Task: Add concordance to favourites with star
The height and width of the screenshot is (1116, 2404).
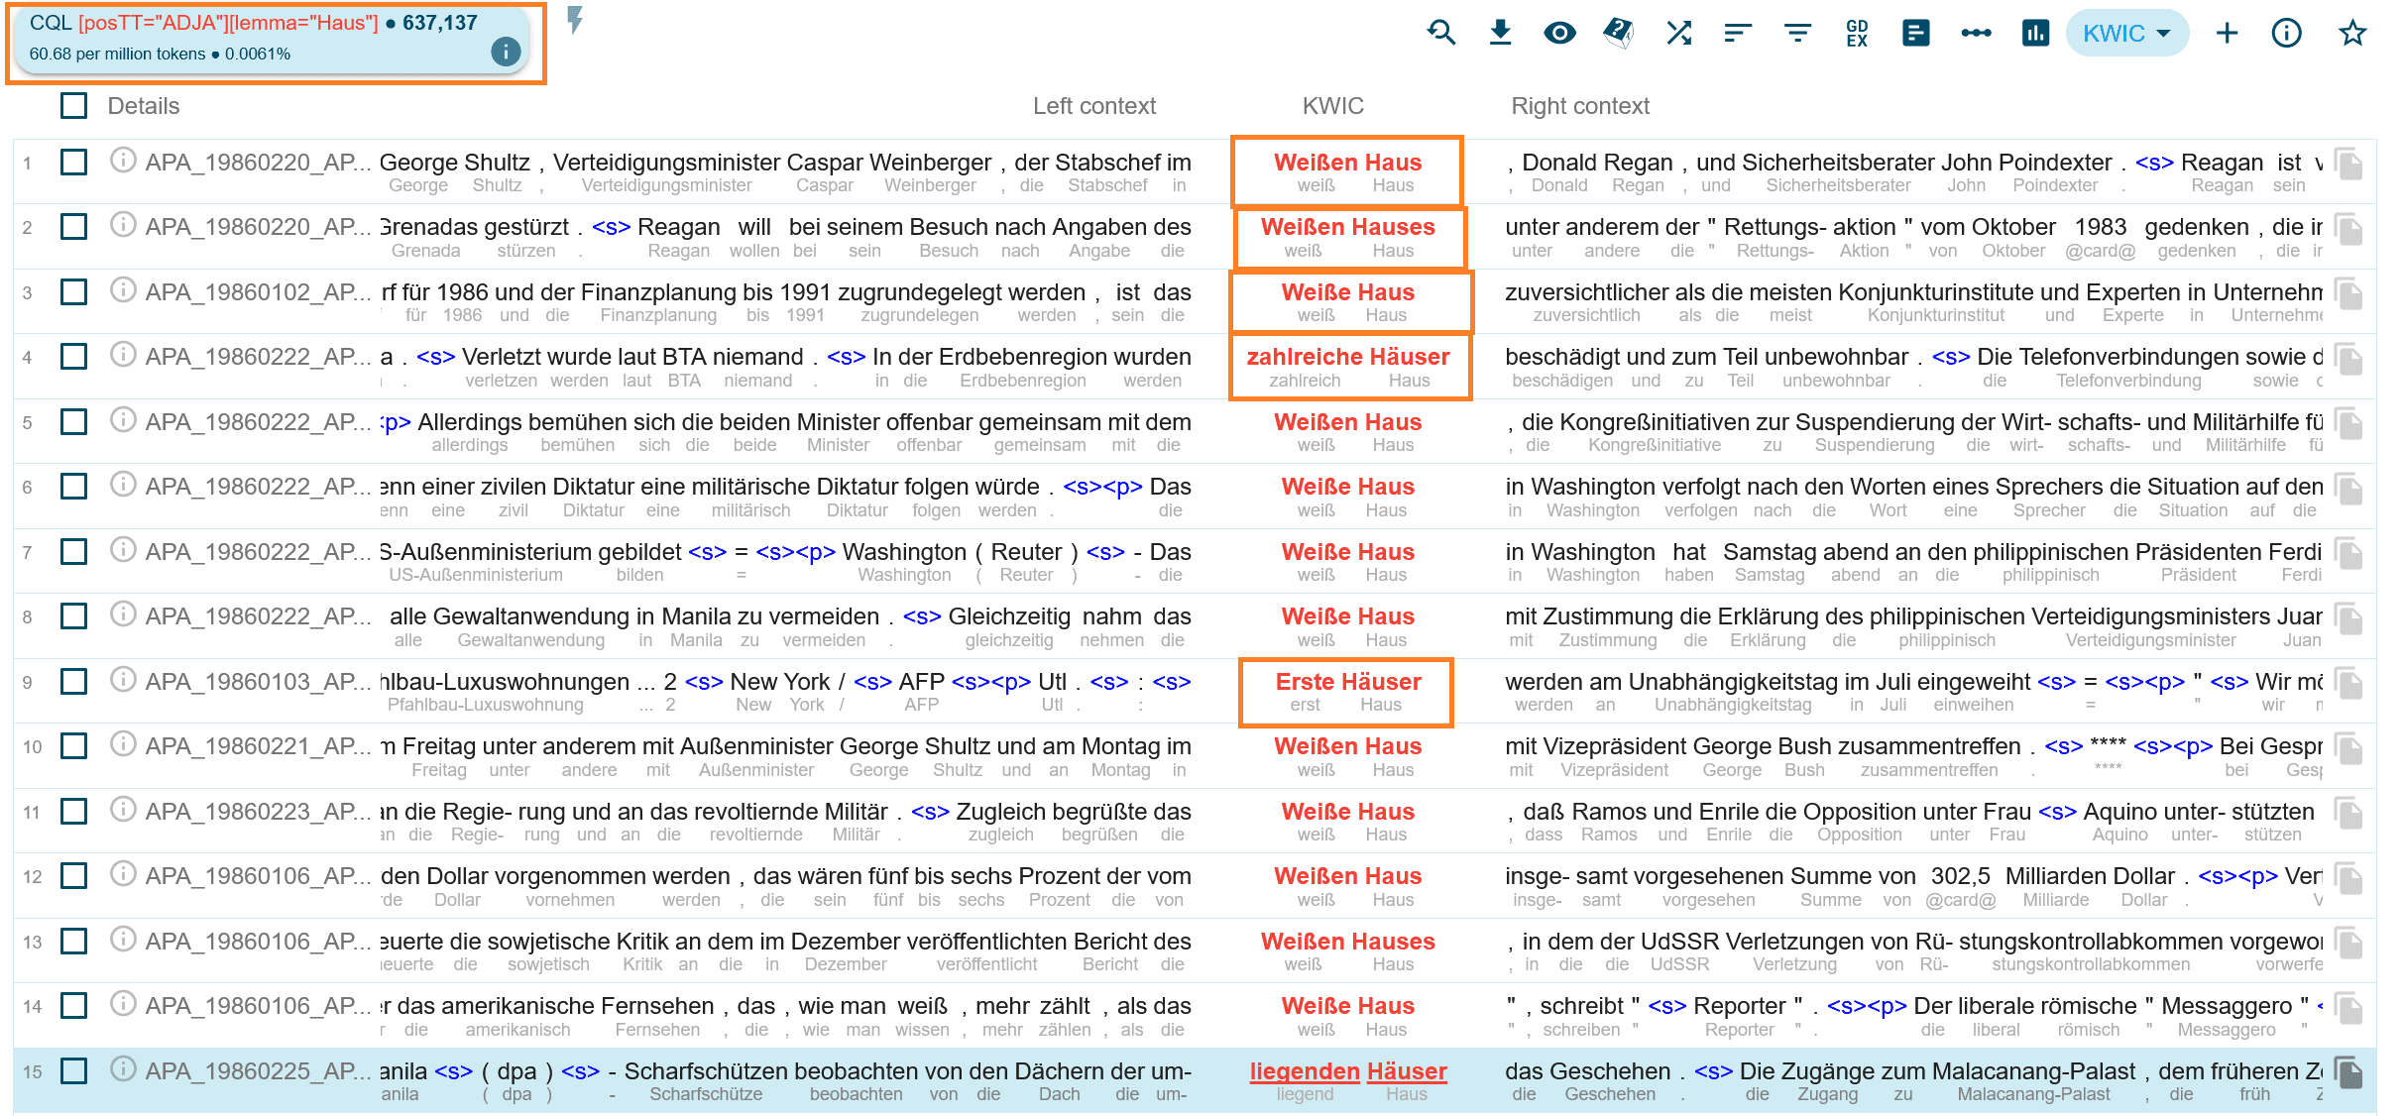Action: [2351, 33]
